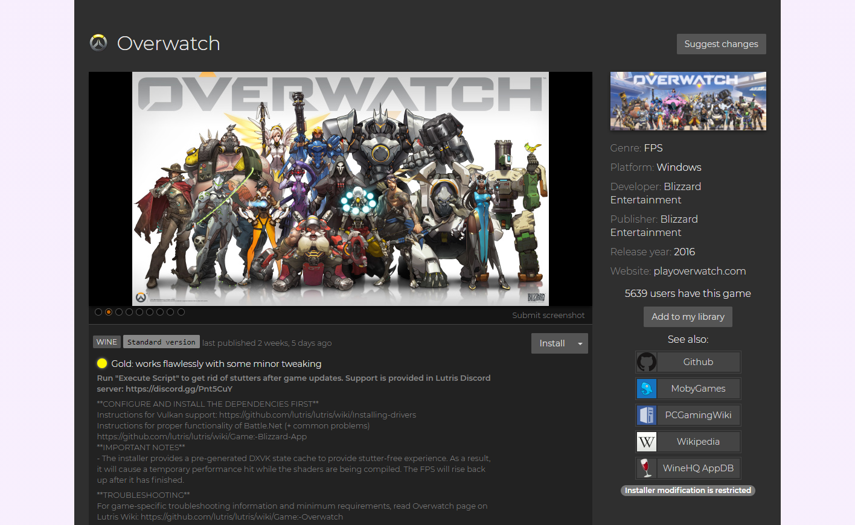Click the genre value FPS

click(653, 148)
